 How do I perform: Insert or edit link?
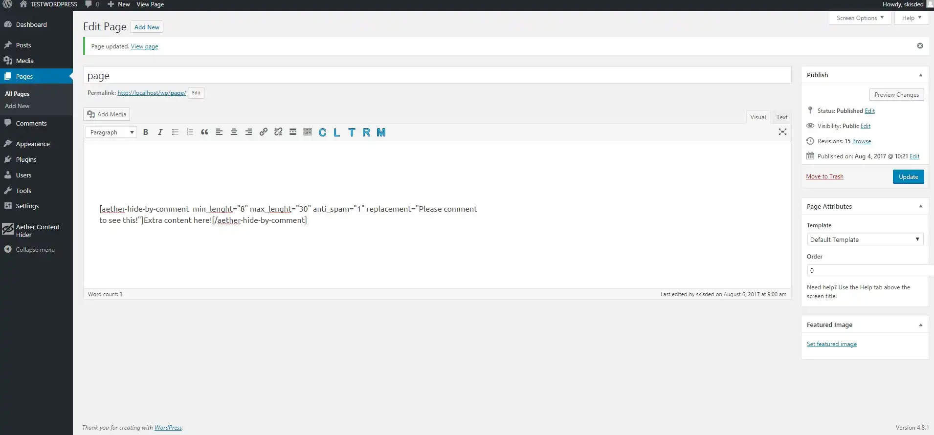pos(263,132)
